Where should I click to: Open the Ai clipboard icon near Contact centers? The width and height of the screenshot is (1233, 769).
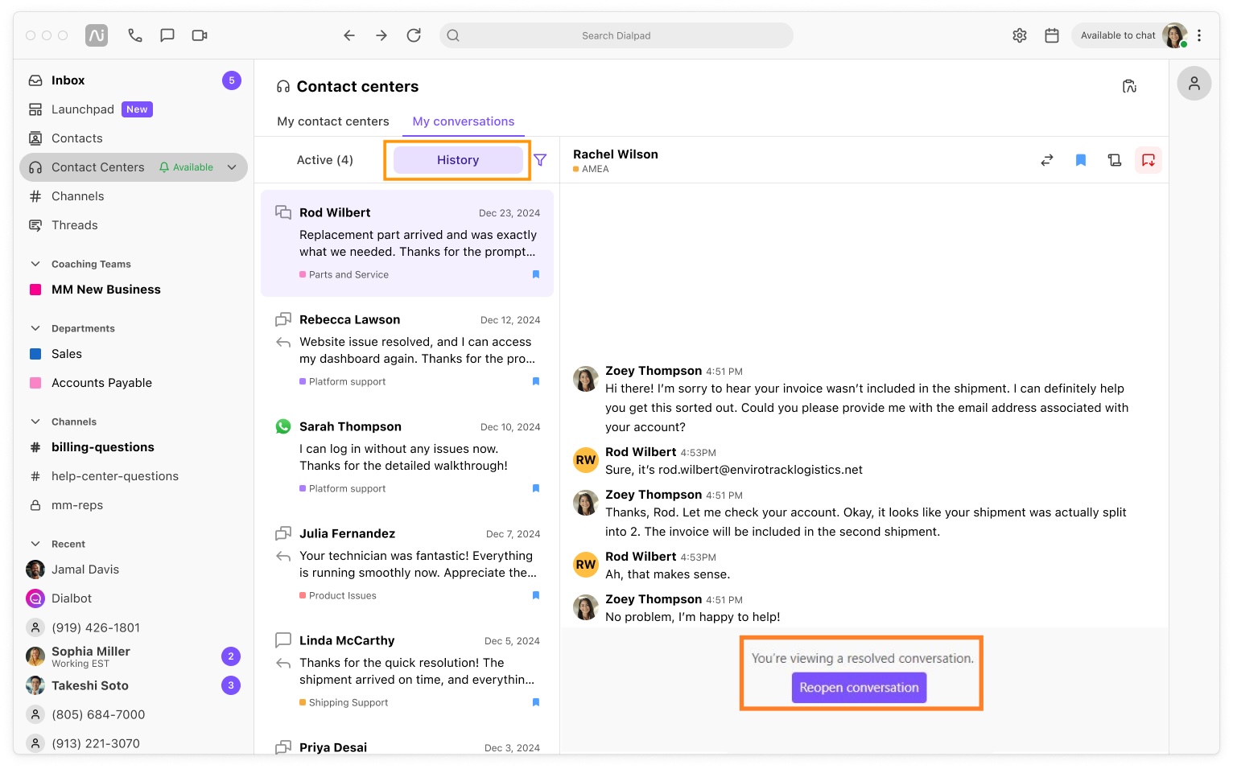tap(1129, 86)
